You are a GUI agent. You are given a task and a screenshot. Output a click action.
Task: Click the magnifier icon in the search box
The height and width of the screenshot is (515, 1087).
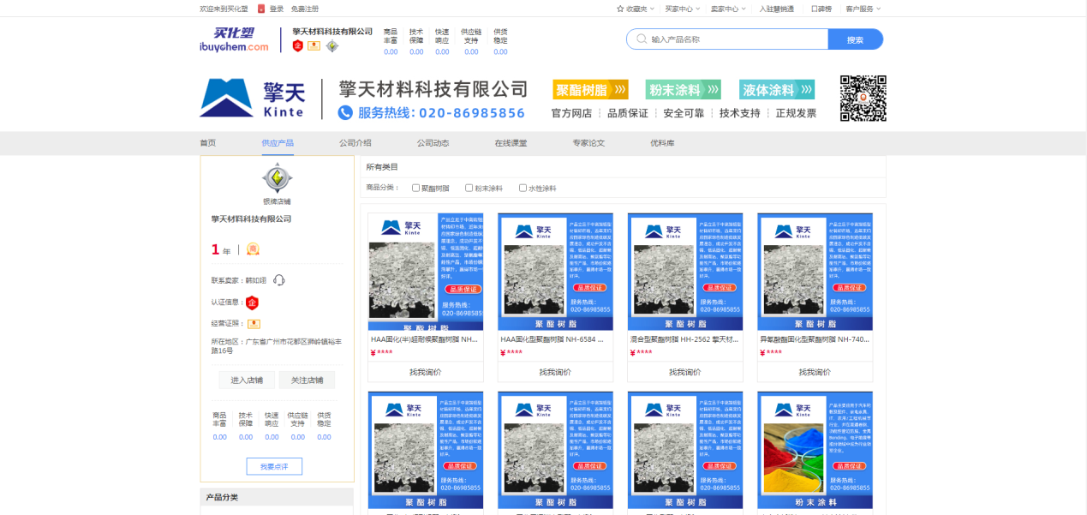tap(641, 39)
